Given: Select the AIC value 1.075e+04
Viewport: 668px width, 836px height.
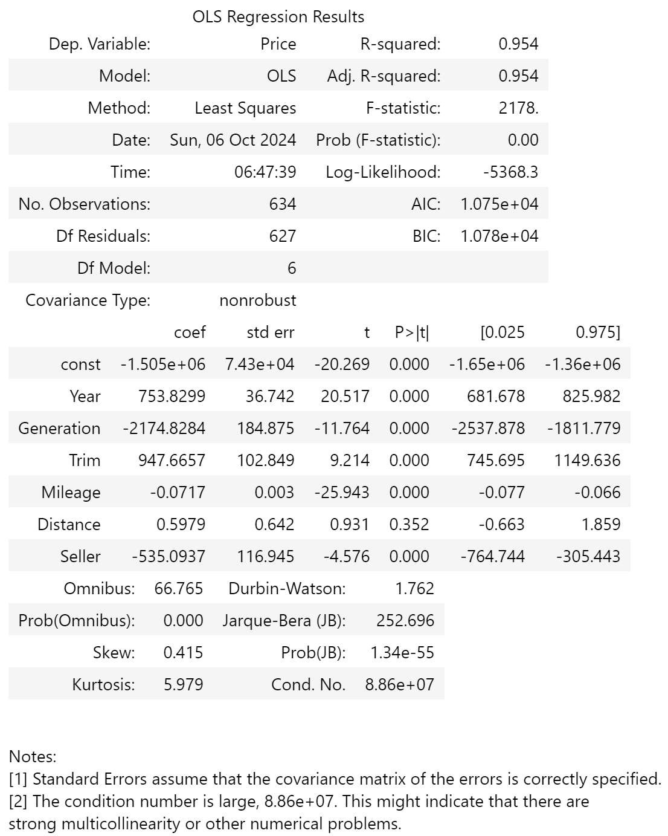Looking at the screenshot, I should tap(499, 204).
